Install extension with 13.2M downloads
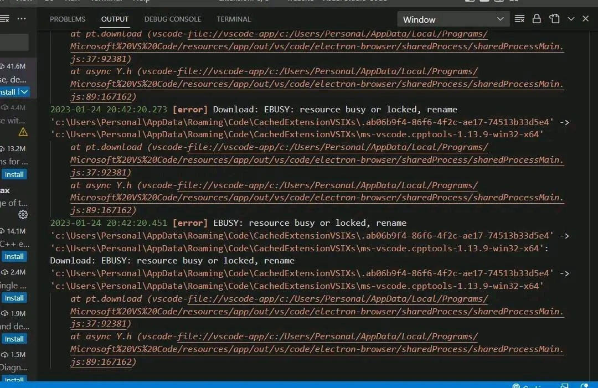Screen dimensions: 598x388 click(x=14, y=174)
